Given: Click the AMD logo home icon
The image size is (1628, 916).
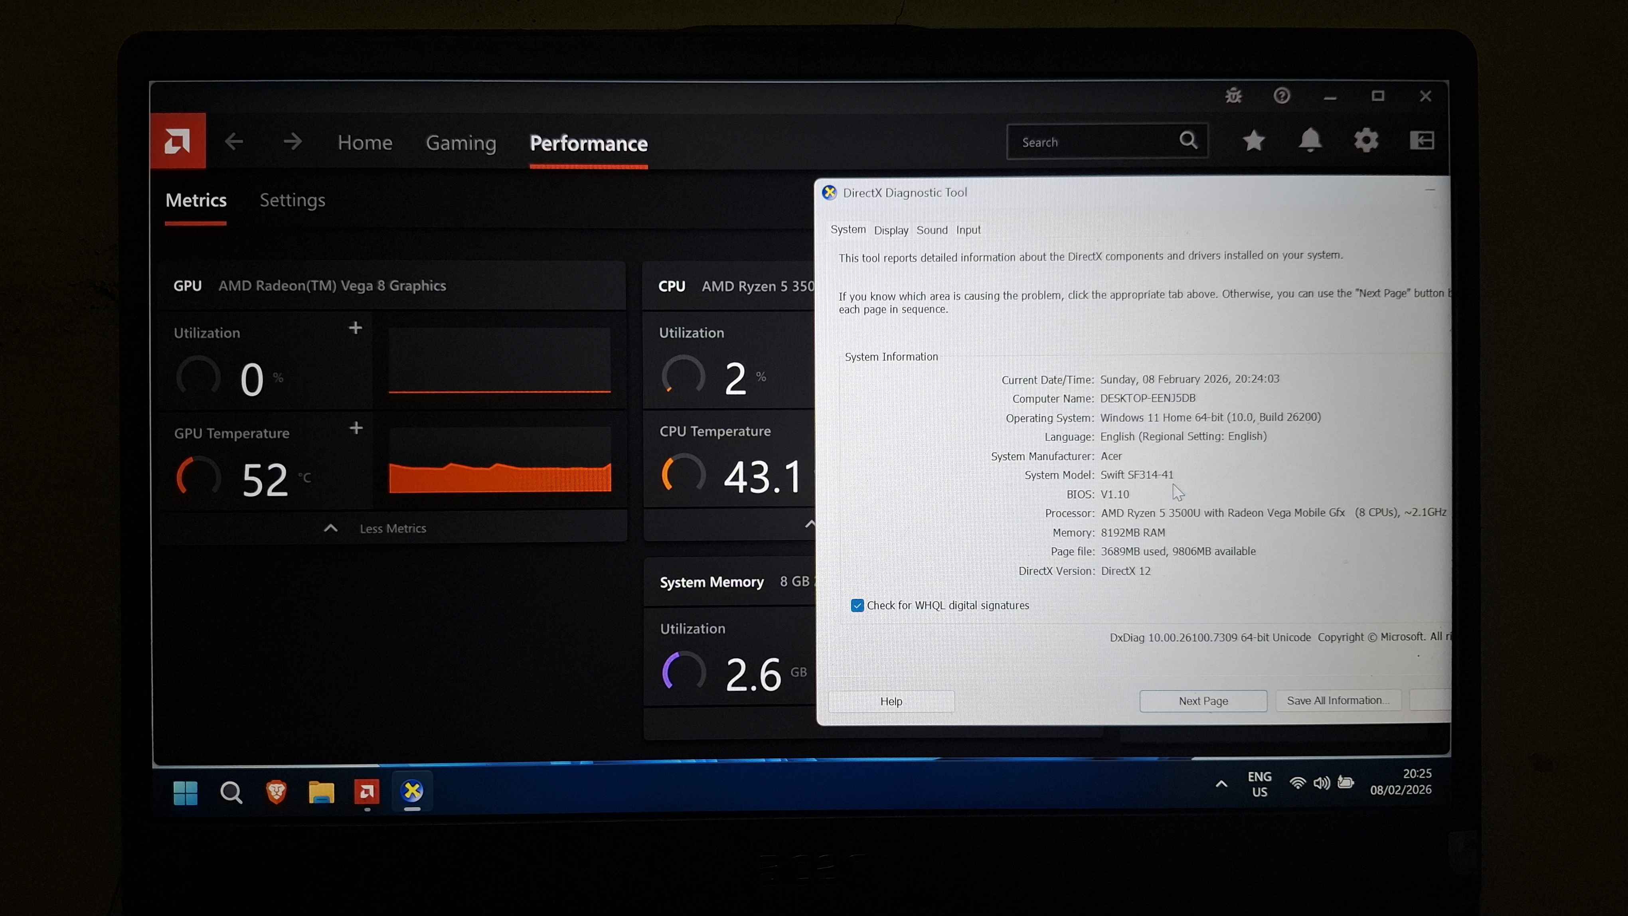Looking at the screenshot, I should [x=178, y=141].
